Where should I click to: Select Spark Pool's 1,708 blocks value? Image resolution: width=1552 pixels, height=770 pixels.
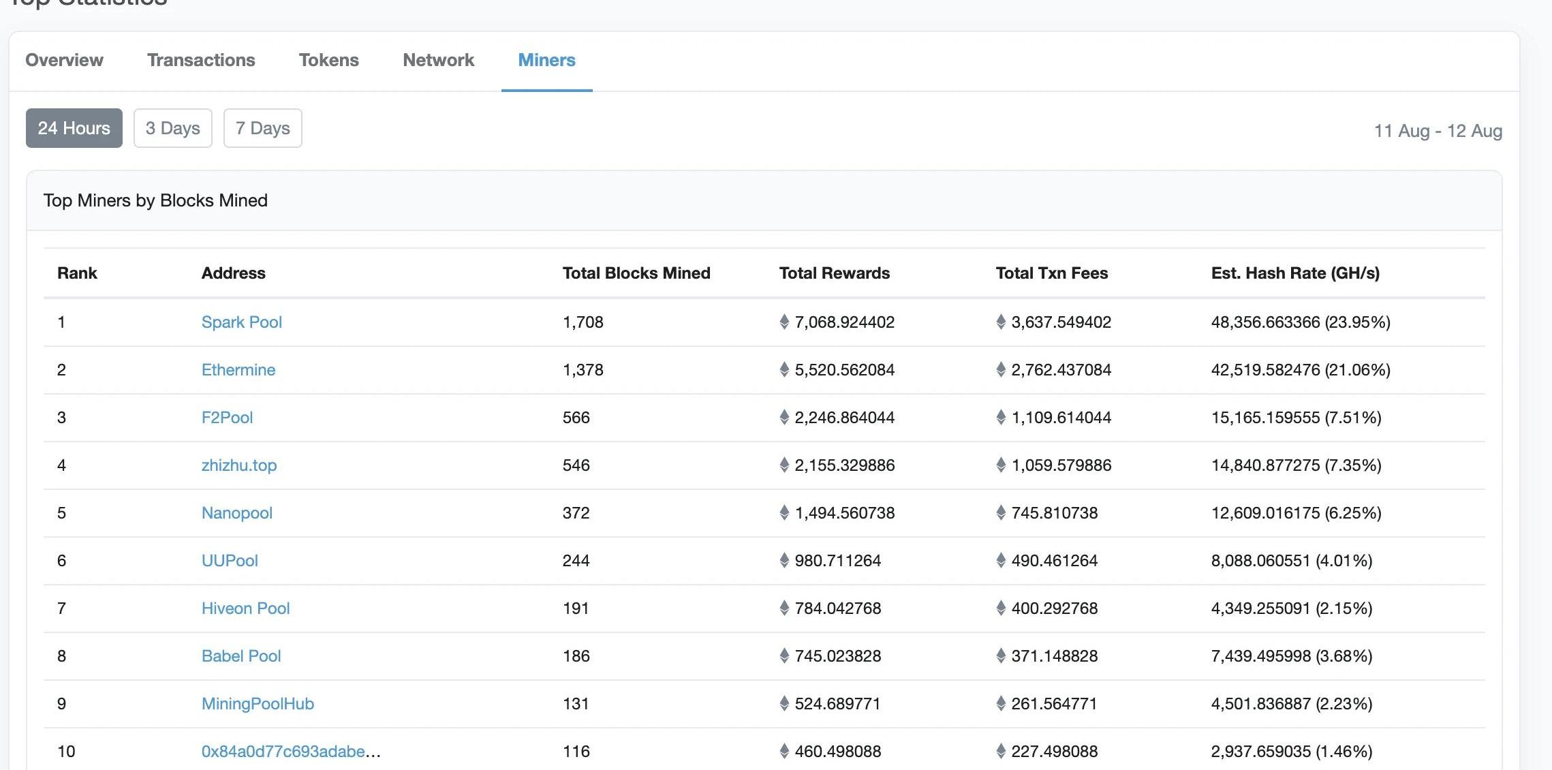pyautogui.click(x=583, y=322)
